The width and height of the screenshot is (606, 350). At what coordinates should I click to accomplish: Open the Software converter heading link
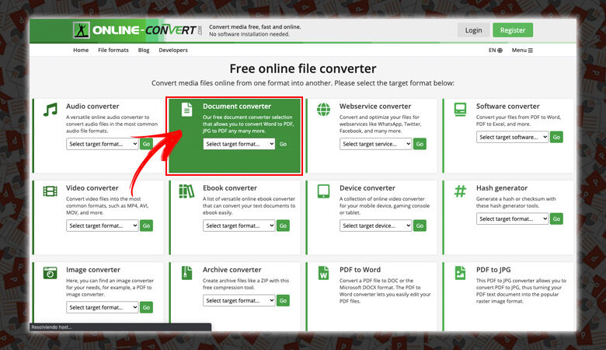pyautogui.click(x=508, y=107)
